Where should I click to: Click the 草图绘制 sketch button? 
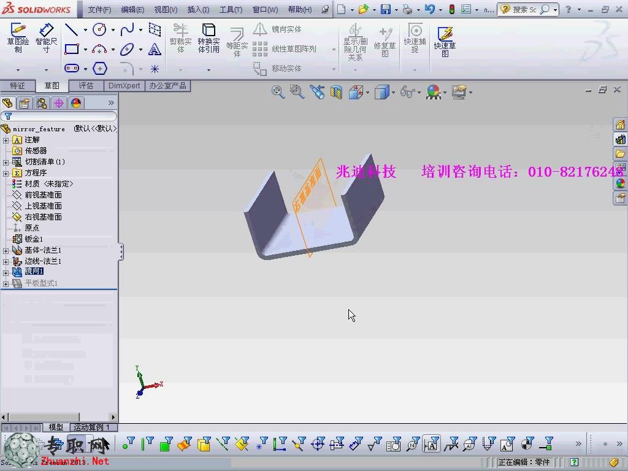[18, 39]
